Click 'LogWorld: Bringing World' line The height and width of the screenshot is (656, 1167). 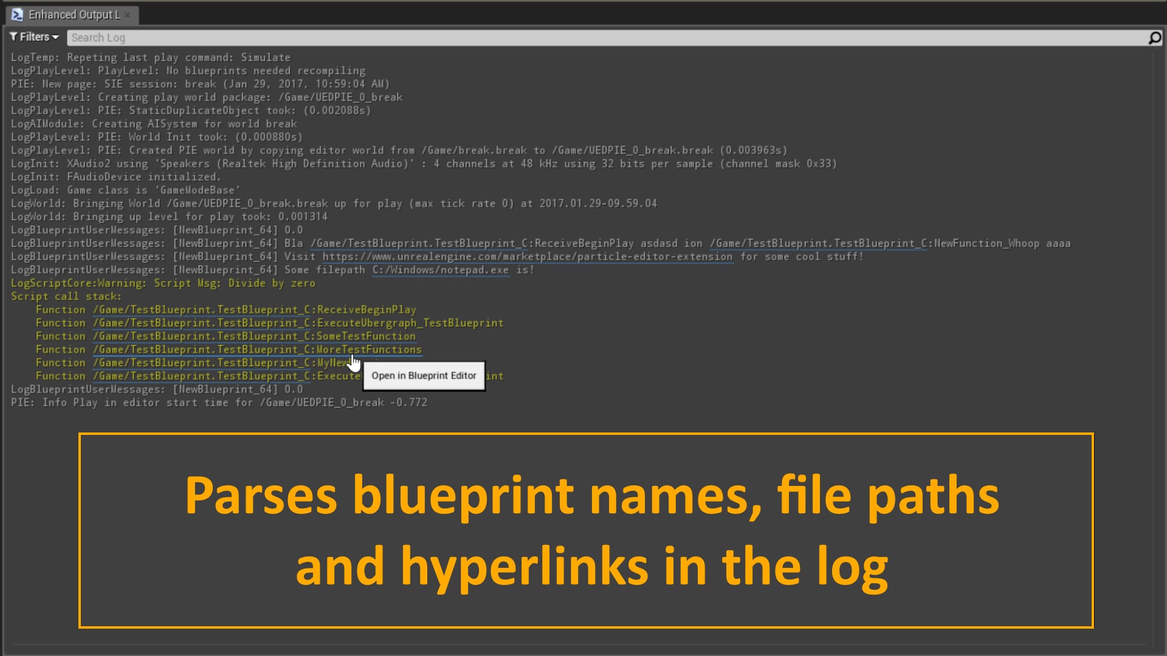pyautogui.click(x=334, y=203)
